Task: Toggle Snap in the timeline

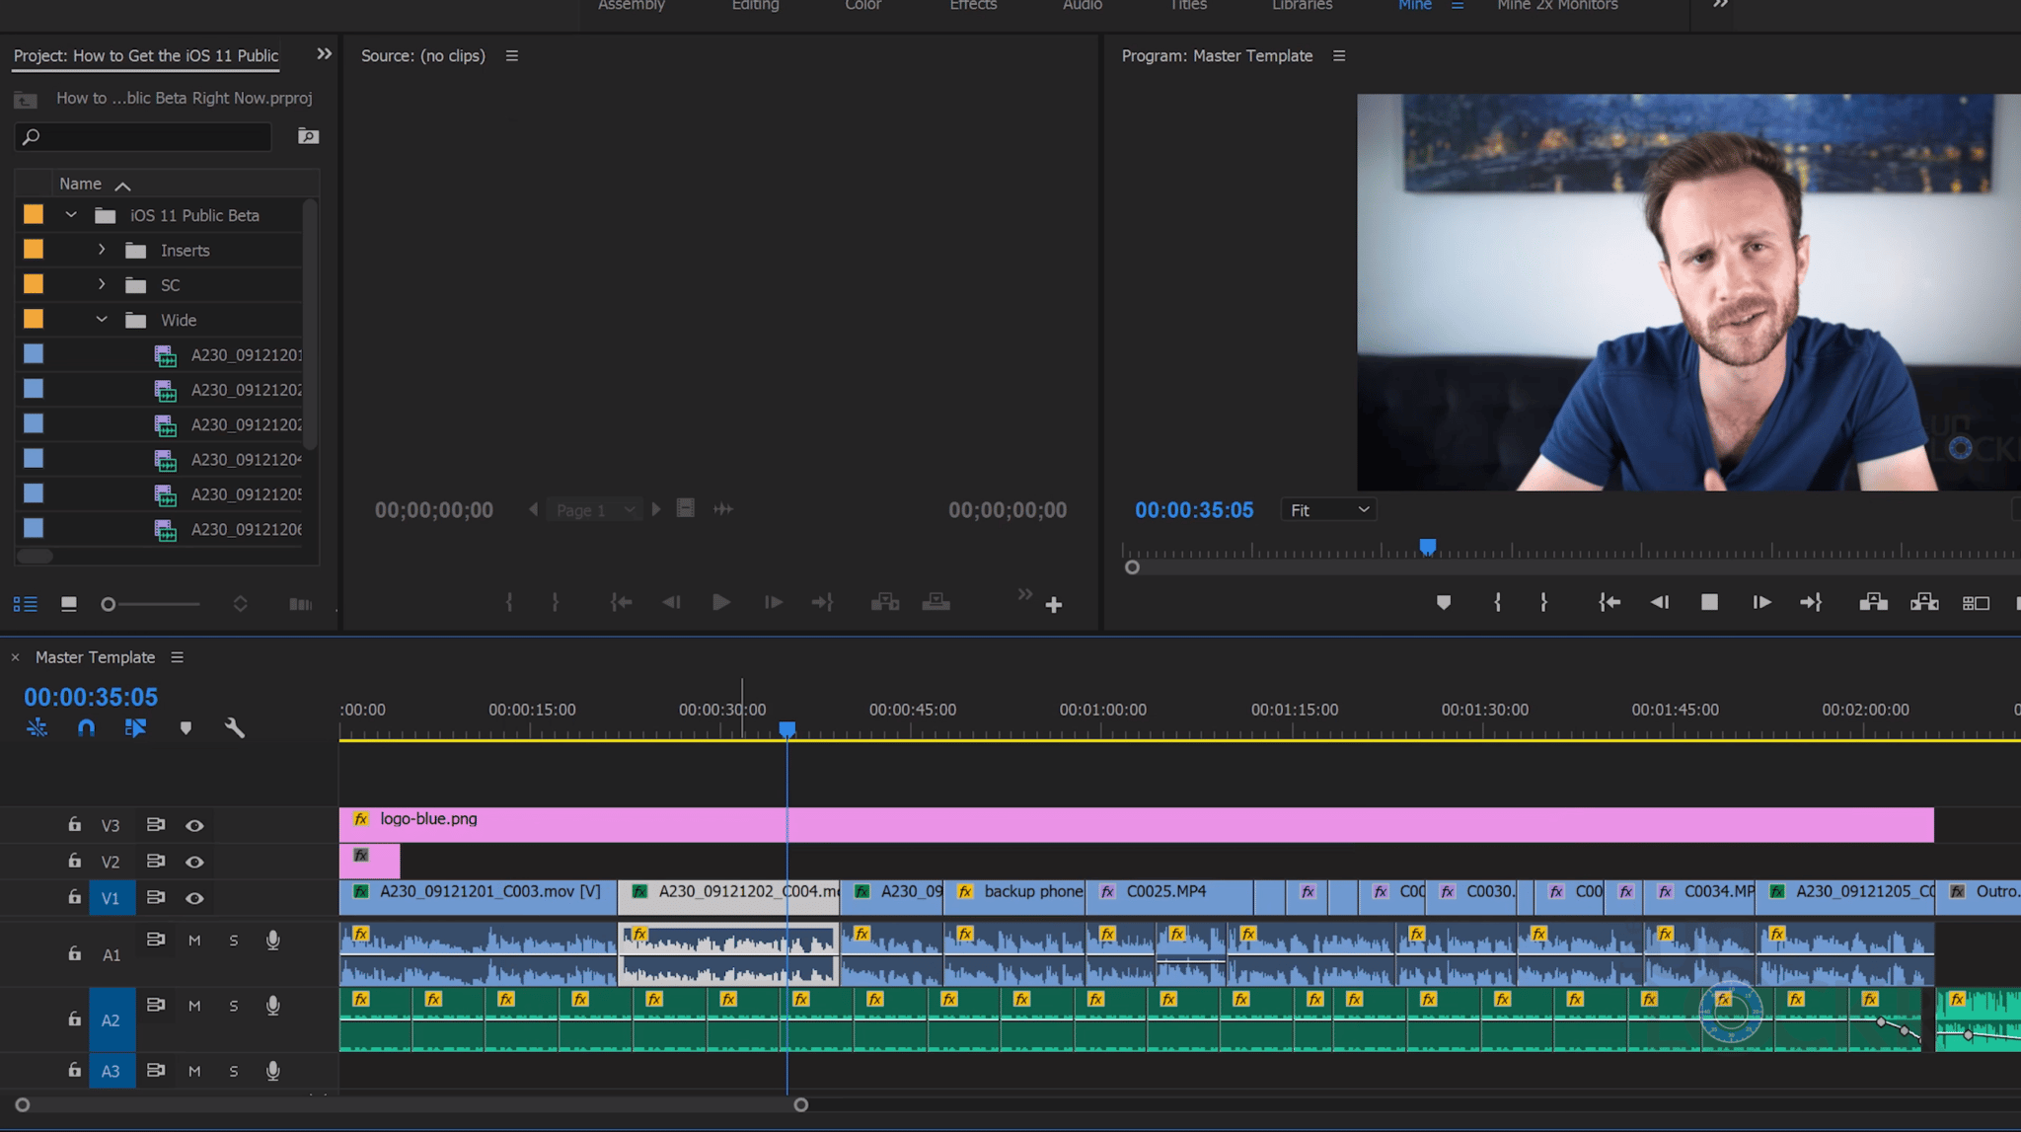Action: coord(87,728)
